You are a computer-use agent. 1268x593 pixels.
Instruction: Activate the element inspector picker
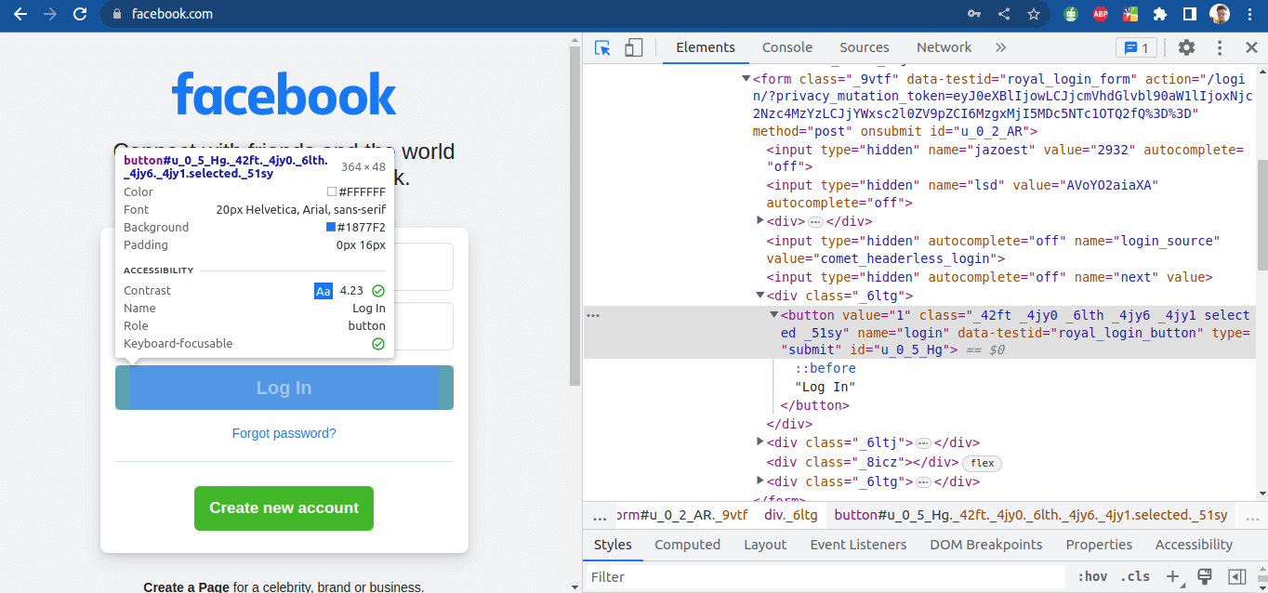tap(602, 47)
